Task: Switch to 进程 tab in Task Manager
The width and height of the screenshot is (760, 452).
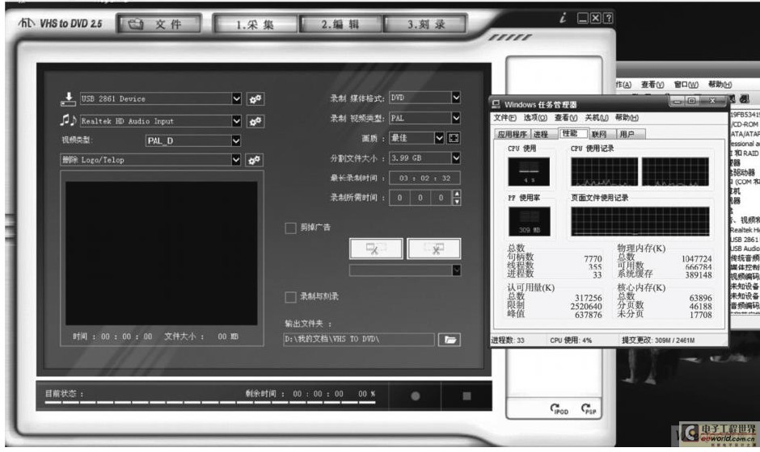Action: click(542, 134)
